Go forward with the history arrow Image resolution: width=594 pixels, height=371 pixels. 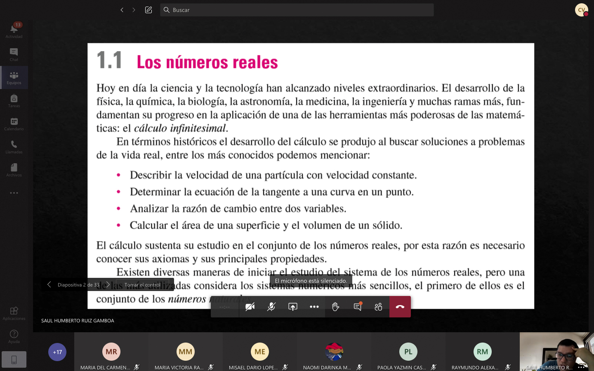click(134, 10)
